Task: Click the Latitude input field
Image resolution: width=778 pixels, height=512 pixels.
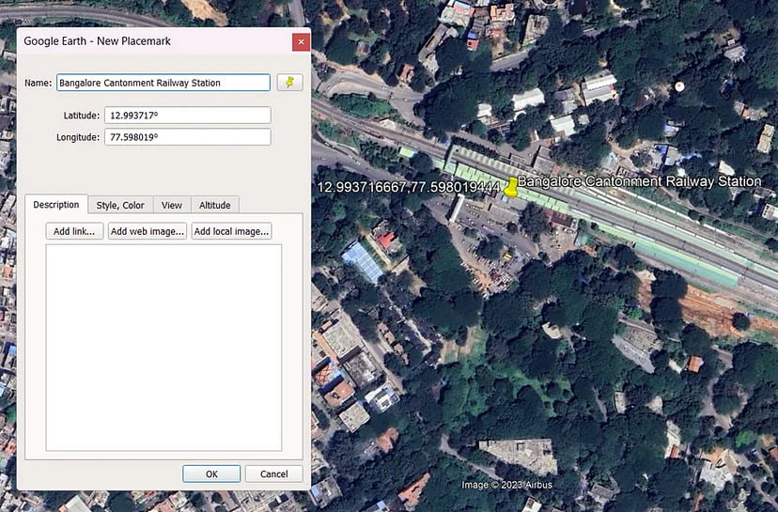Action: 188,116
